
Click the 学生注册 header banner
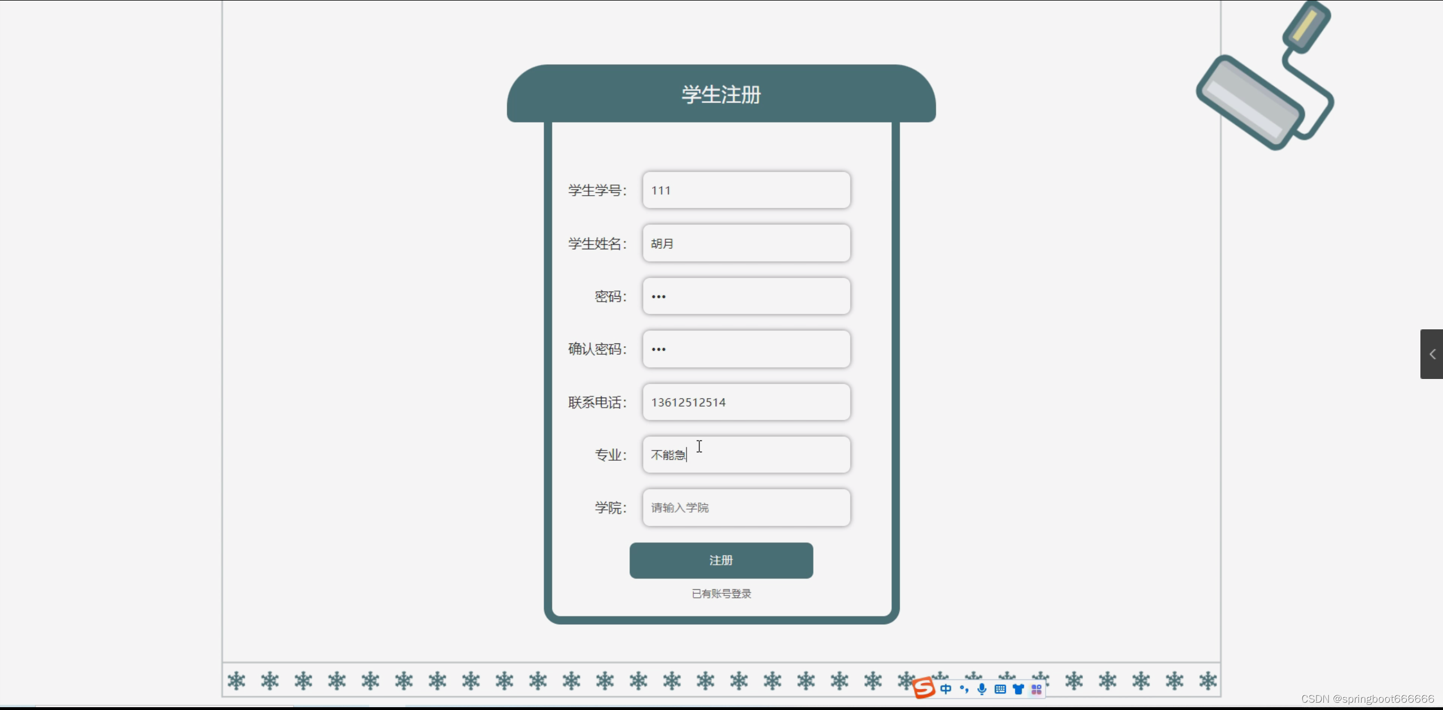[x=721, y=94]
